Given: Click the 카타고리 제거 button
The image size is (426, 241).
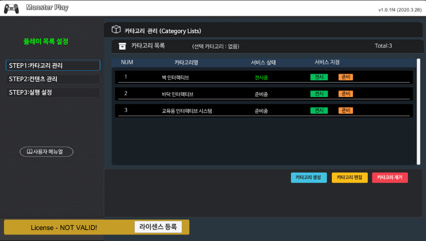Looking at the screenshot, I should point(390,178).
